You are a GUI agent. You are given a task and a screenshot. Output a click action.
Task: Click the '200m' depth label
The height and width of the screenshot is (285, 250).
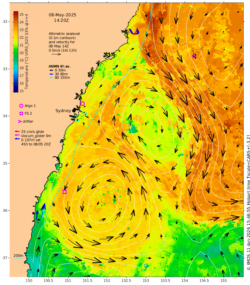point(18,256)
